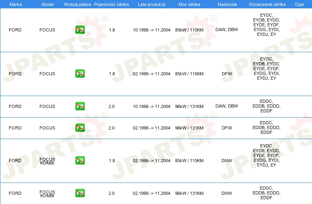Click EDDC engine codes in the Focus Kombi row
Image resolution: width=312 pixels, height=204 pixels.
click(267, 193)
